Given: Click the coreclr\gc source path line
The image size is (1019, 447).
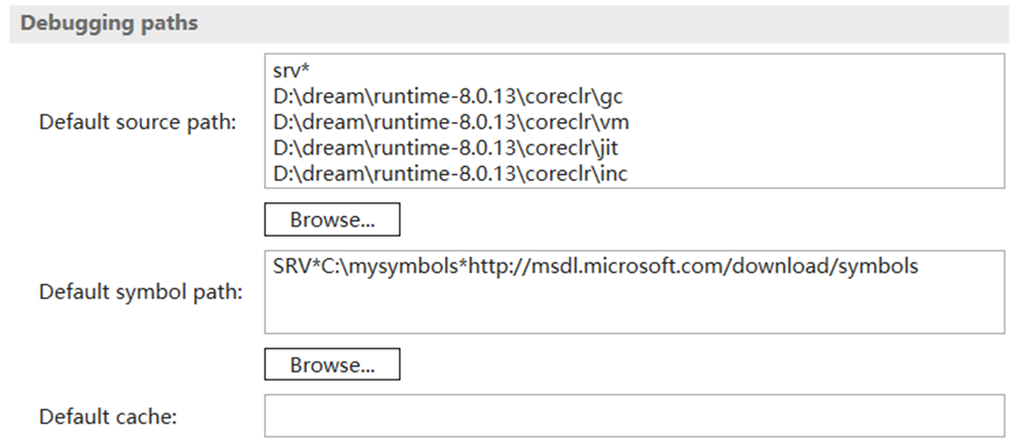Looking at the screenshot, I should (x=448, y=96).
